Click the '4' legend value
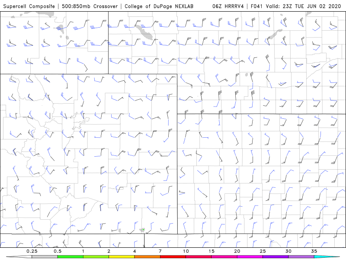Image resolution: width=346 pixels, height=259 pixels. (135, 251)
